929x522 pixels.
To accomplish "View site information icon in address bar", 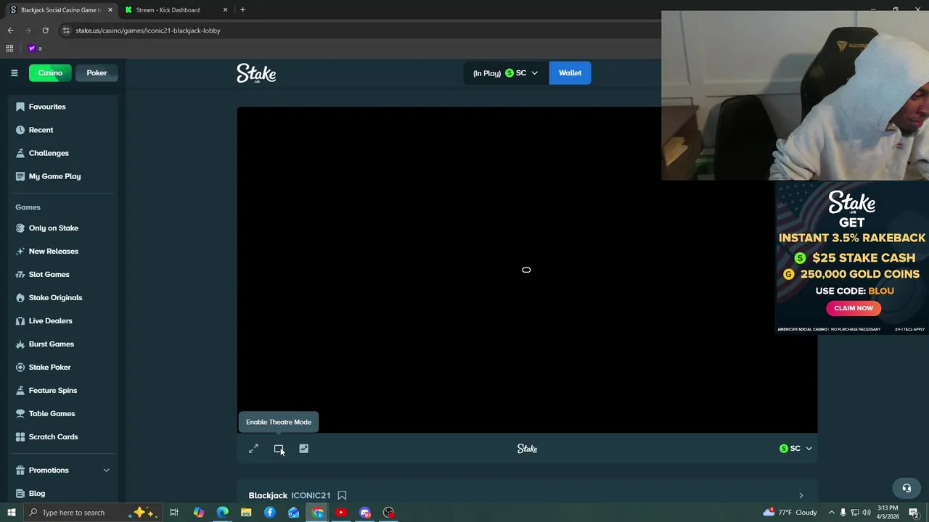I will click(66, 30).
